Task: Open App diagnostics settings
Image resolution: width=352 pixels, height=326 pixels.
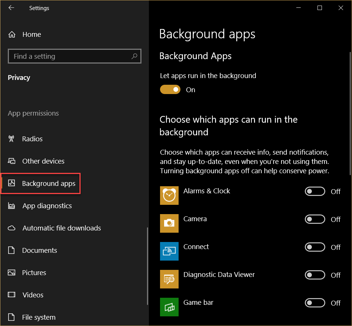Action: point(74,206)
